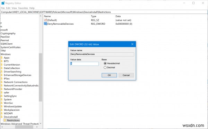Close the Edit DWORD dialog
Image resolution: width=208 pixels, height=129 pixels.
tap(132, 44)
